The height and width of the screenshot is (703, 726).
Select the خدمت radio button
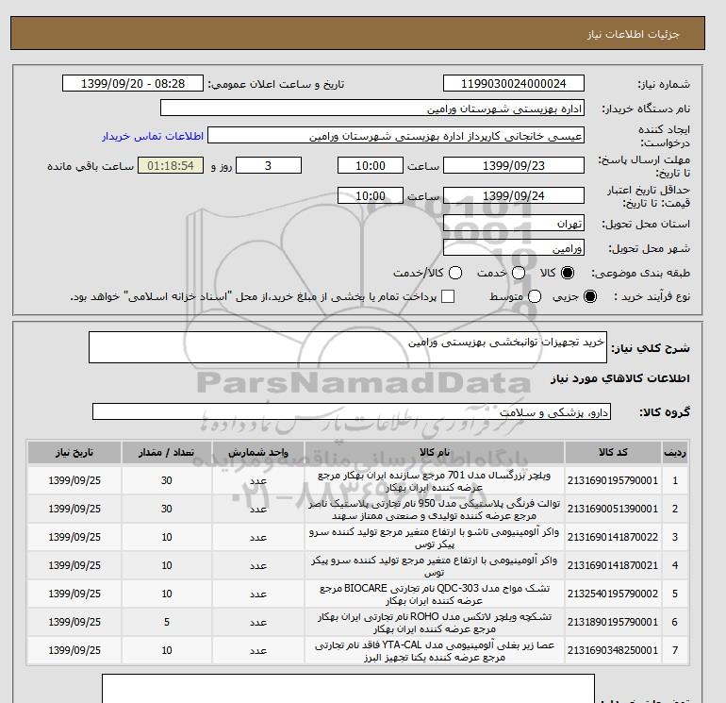[x=519, y=273]
